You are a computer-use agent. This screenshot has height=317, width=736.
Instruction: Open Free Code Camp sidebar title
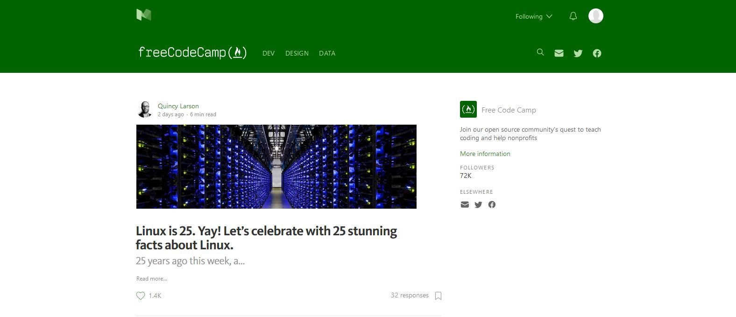tap(509, 110)
